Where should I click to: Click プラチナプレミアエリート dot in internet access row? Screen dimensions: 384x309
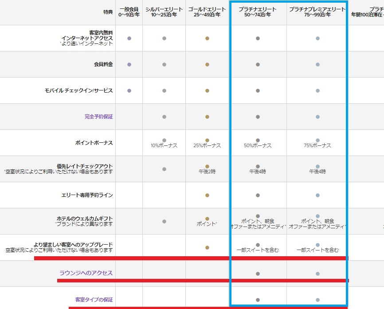click(317, 39)
